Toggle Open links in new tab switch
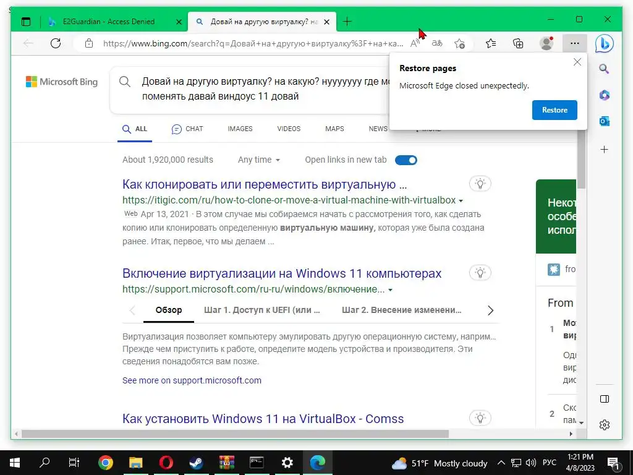This screenshot has height=475, width=633. 406,160
